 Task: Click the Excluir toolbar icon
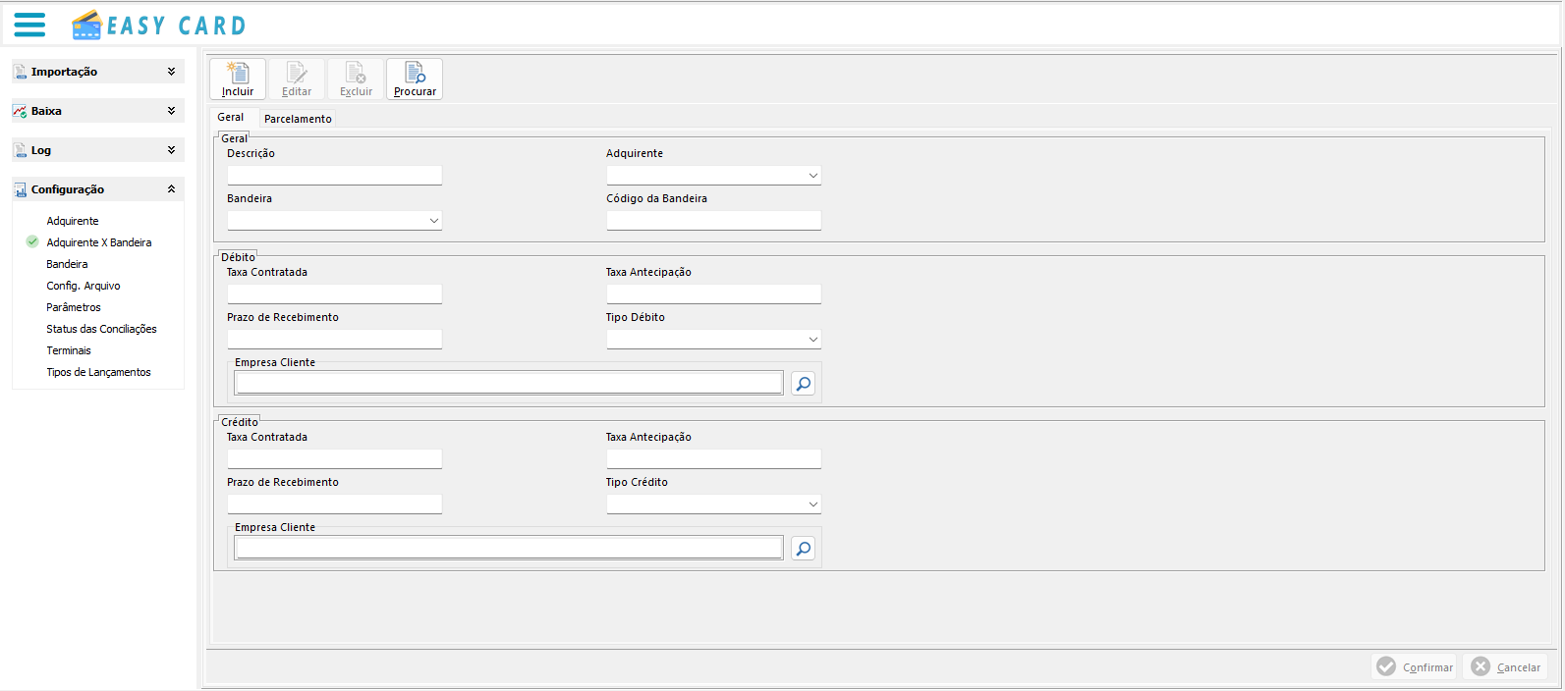click(x=356, y=74)
